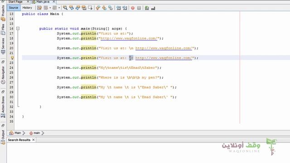Toggle Highlight Search icon
Screen dimensions: 290x163
tap(84, 8)
